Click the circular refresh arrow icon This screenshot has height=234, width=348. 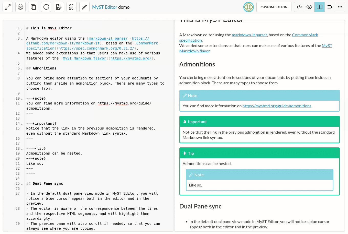click(x=46, y=7)
